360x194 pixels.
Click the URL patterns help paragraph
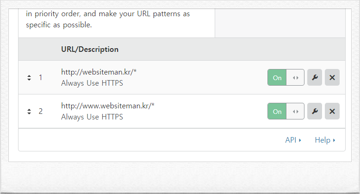108,19
